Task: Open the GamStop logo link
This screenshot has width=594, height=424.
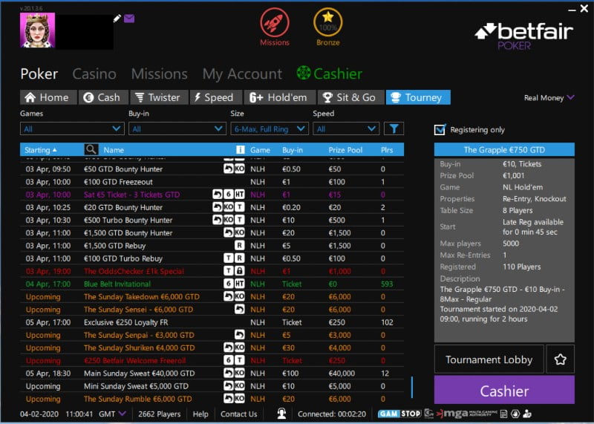Action: (399, 414)
